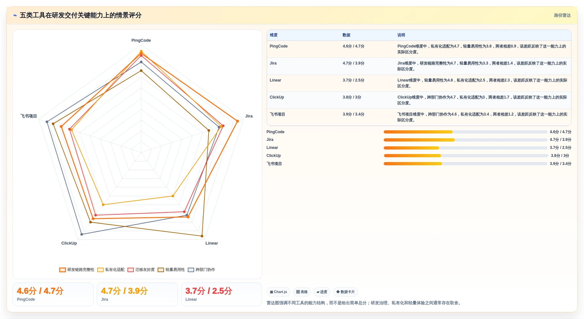Viewport: 584px width, 319px height.
Task: Click the ClickUp radar axis label
Action: [x=69, y=243]
